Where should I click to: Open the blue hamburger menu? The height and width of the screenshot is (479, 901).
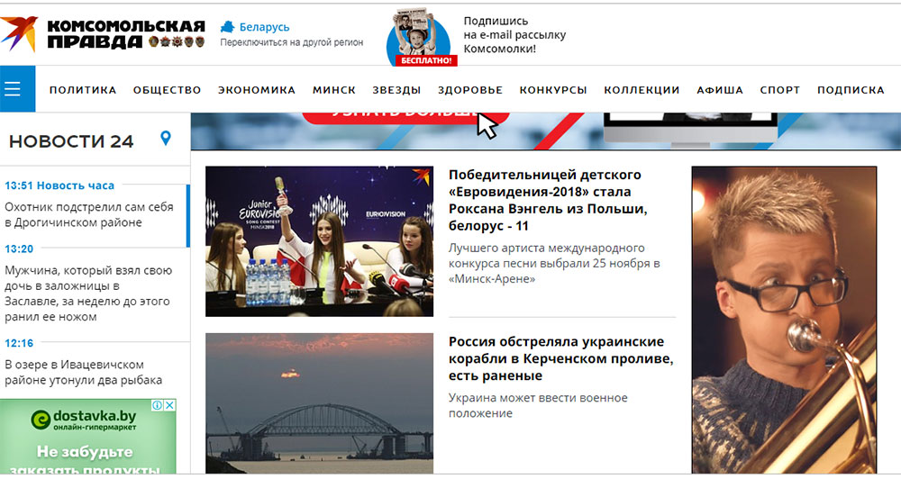coord(17,89)
